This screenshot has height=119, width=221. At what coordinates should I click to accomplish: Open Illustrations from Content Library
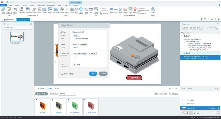point(34,10)
